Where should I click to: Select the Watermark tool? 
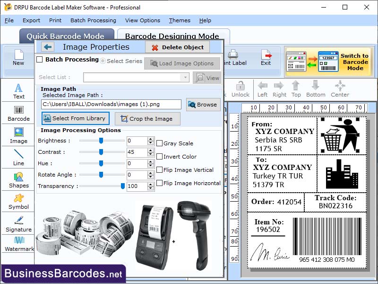(x=18, y=245)
